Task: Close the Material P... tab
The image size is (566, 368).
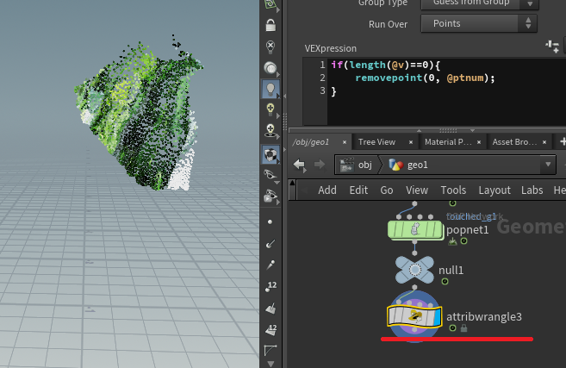Action: (479, 142)
